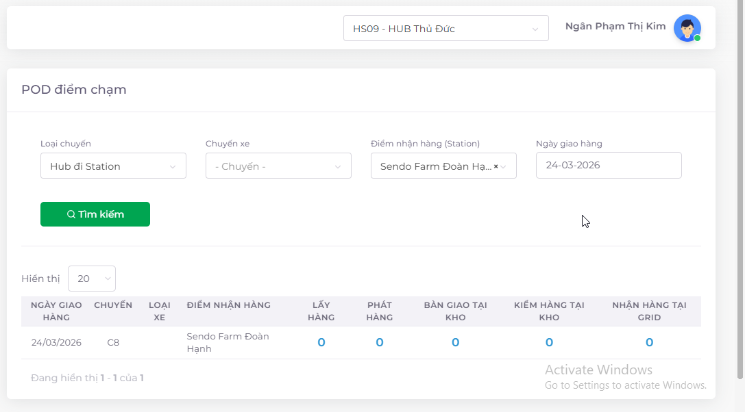
Task: Click the Chuyến column header
Action: click(x=113, y=305)
